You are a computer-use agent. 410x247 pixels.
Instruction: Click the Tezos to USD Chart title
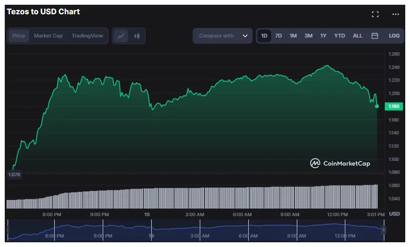(x=43, y=12)
